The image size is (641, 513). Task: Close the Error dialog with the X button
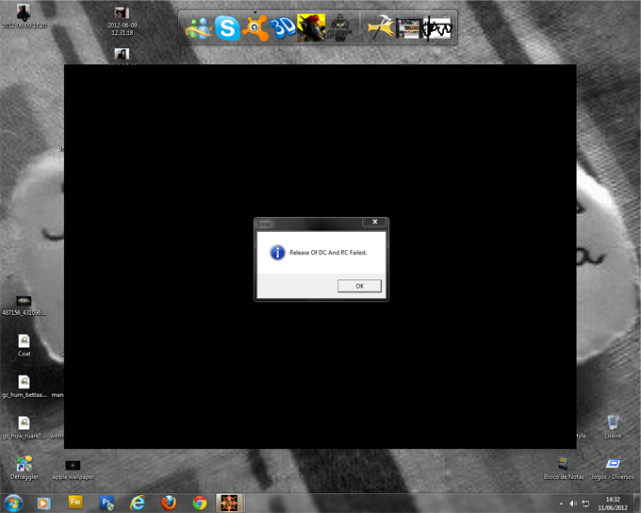click(374, 223)
